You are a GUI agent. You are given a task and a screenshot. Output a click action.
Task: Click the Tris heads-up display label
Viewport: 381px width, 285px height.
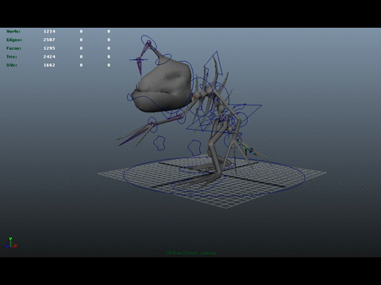[x=12, y=57]
